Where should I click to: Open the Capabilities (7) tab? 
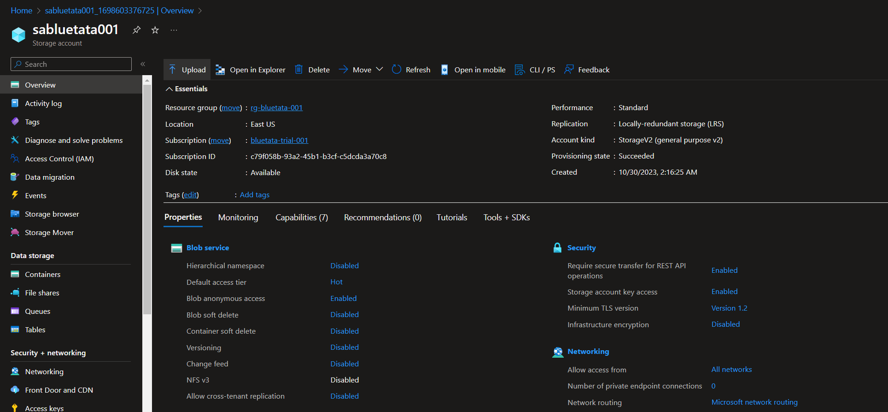[302, 218]
